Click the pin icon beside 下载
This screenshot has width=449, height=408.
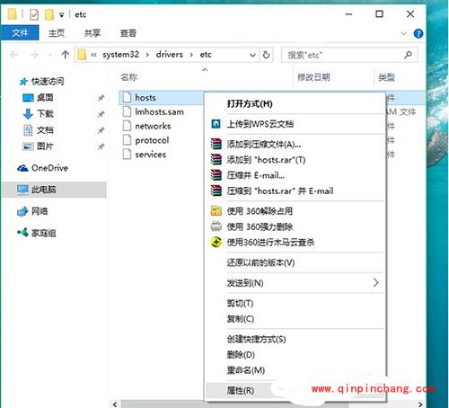click(101, 114)
